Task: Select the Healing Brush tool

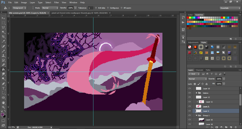Action: point(3,46)
